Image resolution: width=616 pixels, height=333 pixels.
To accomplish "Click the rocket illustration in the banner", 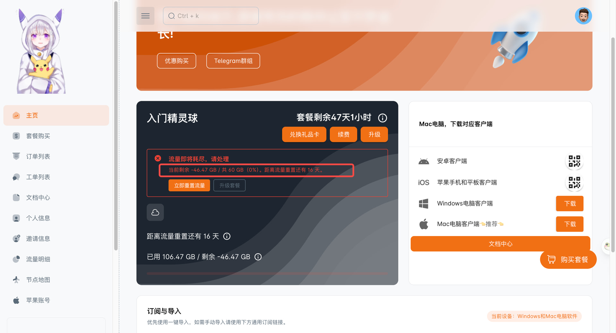I will (x=515, y=40).
